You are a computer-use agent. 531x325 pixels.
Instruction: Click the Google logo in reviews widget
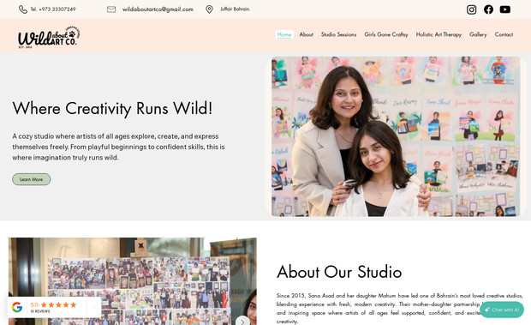[x=17, y=307]
